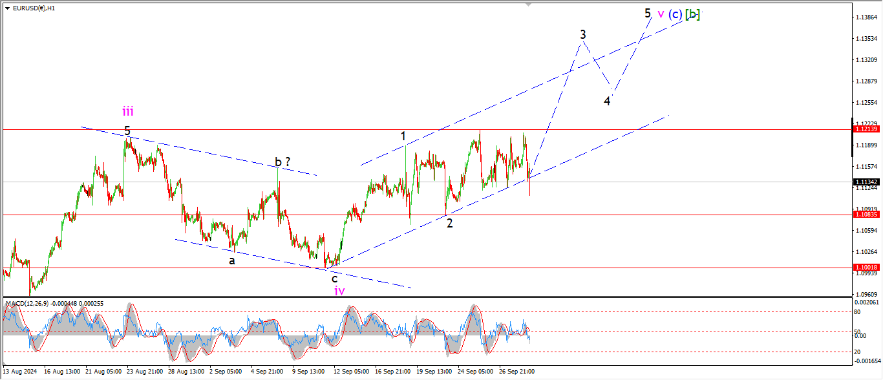
Task: Click the wave 'a' label
Action: (x=231, y=261)
